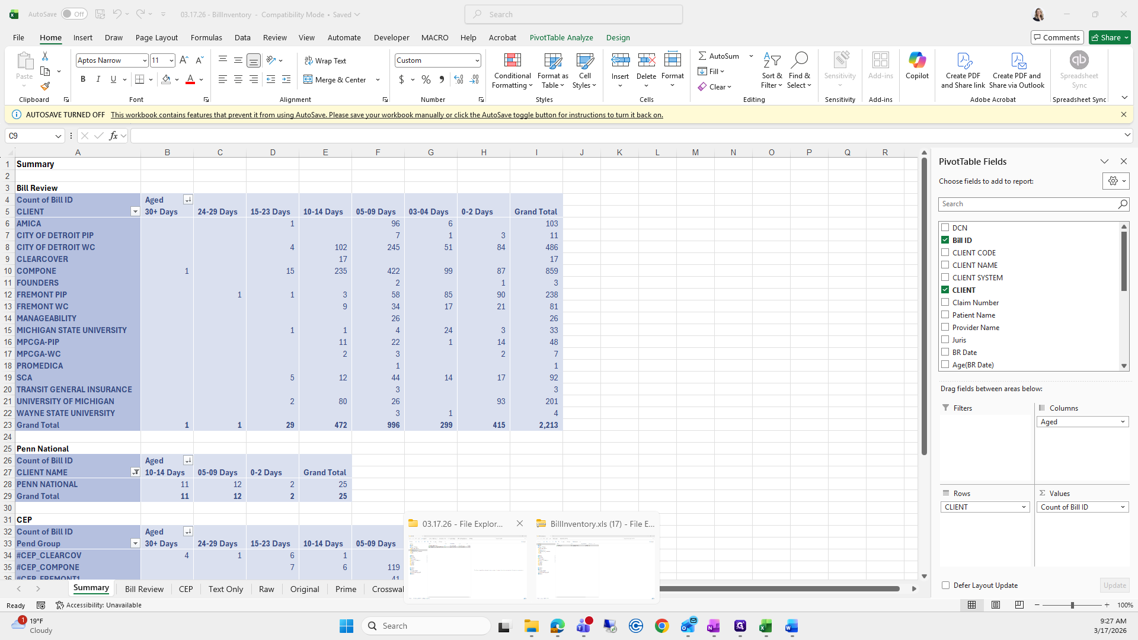This screenshot has width=1138, height=640.
Task: Open the Count of Bill ID values dropdown
Action: coord(1123,507)
